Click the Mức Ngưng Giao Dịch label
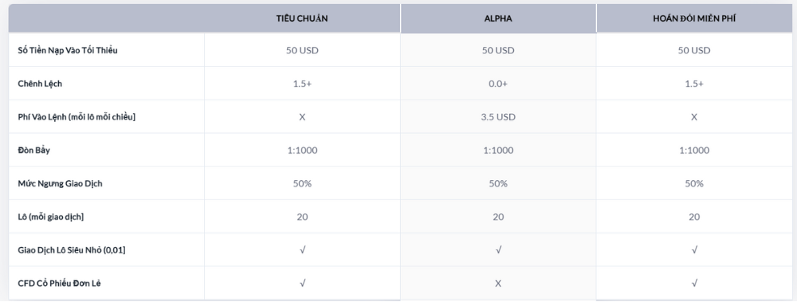The height and width of the screenshot is (302, 797). [x=60, y=183]
